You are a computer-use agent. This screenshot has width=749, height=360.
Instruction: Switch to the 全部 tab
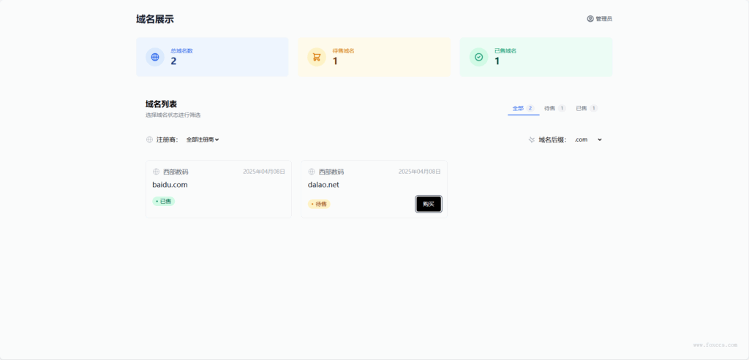tap(523, 108)
